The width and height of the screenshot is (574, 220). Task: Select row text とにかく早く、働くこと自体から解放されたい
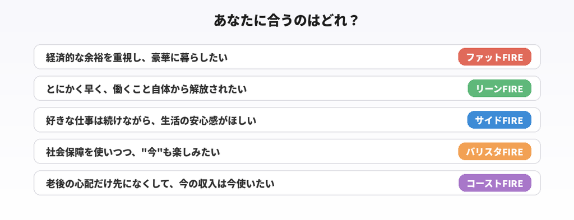click(x=146, y=89)
